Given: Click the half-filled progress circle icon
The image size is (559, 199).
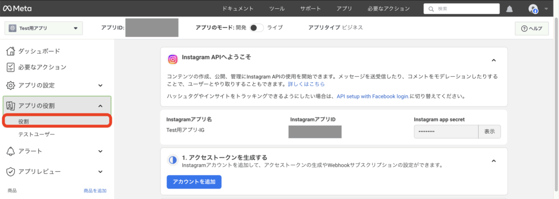Looking at the screenshot, I should 173,160.
